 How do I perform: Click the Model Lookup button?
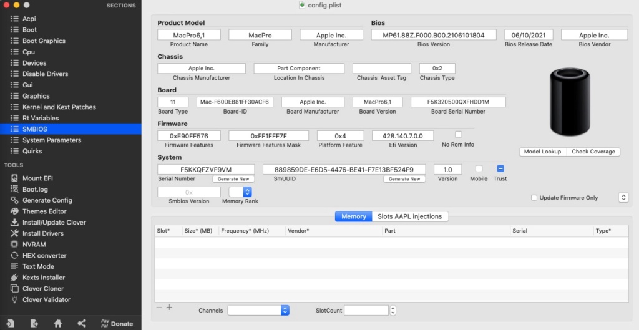(542, 152)
